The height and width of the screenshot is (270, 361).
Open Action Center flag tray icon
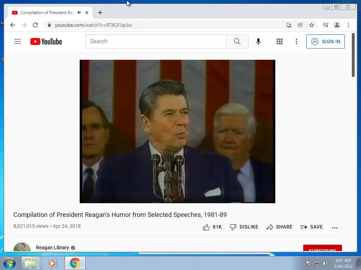pyautogui.click(x=308, y=263)
